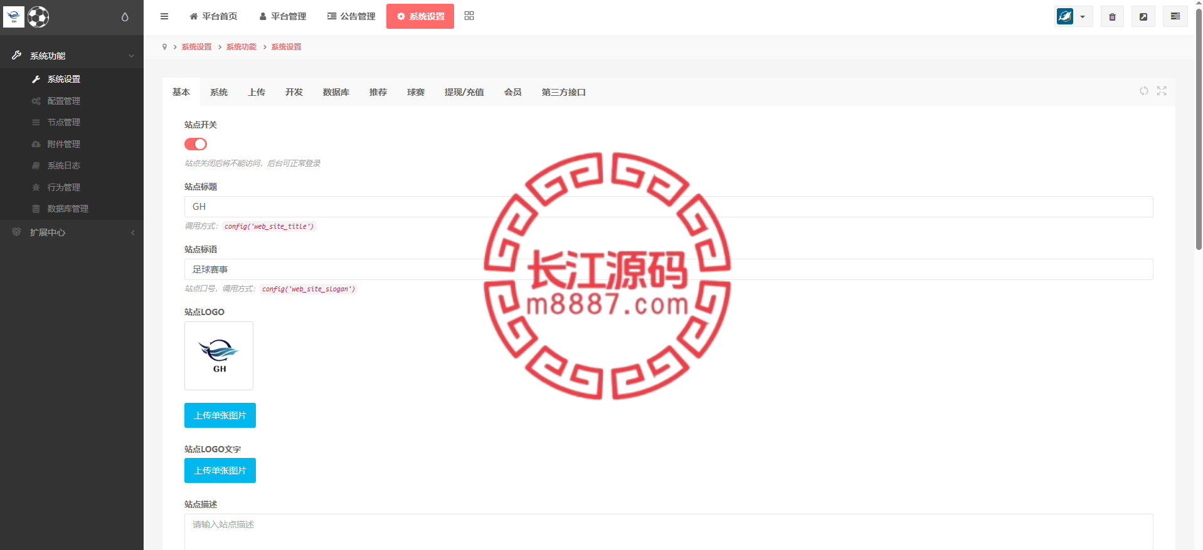Click the 站点LOGO文字 label
The height and width of the screenshot is (550, 1203).
pos(213,449)
